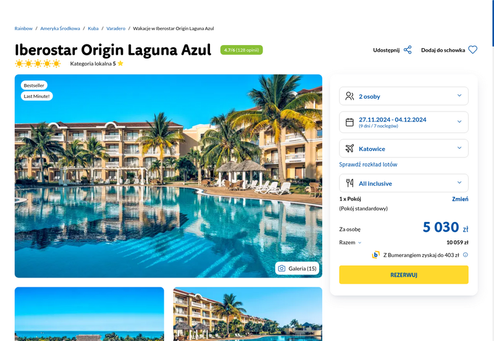The width and height of the screenshot is (494, 341).
Task: Expand the 2 osoby guests dropdown
Action: 404,96
